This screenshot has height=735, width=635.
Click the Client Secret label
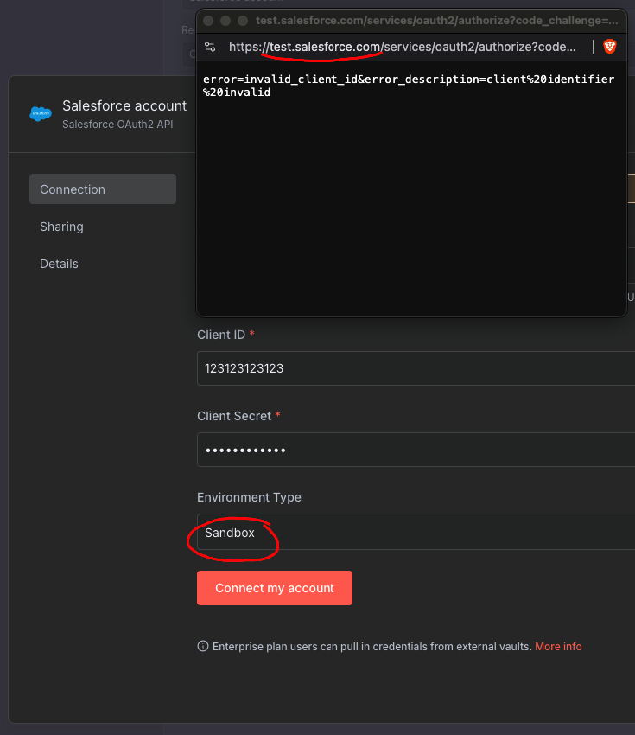234,416
